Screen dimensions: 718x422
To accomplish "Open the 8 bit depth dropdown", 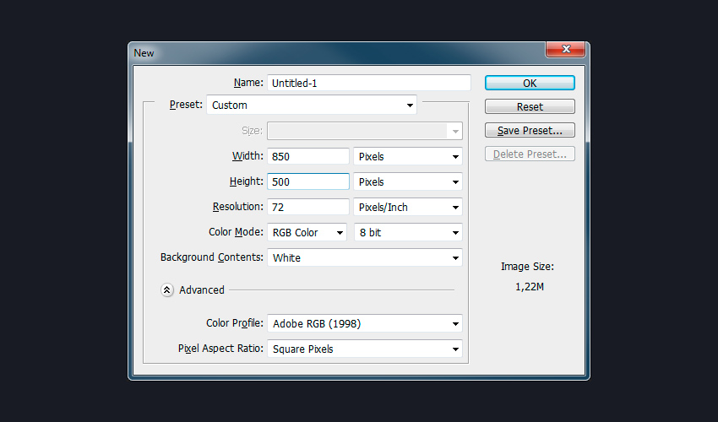I will (407, 232).
